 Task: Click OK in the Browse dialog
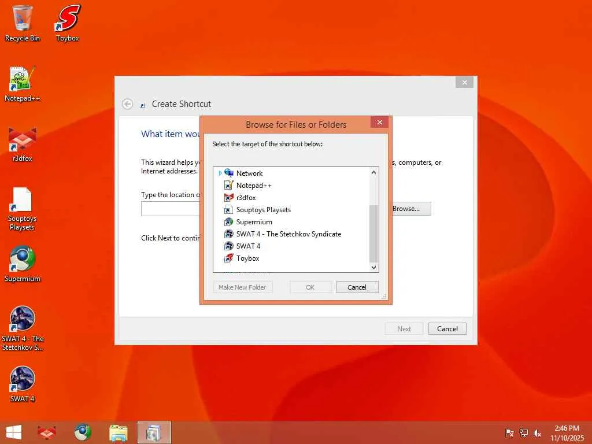(310, 287)
